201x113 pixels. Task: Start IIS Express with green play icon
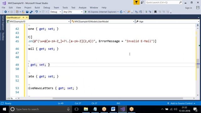pos(86,12)
